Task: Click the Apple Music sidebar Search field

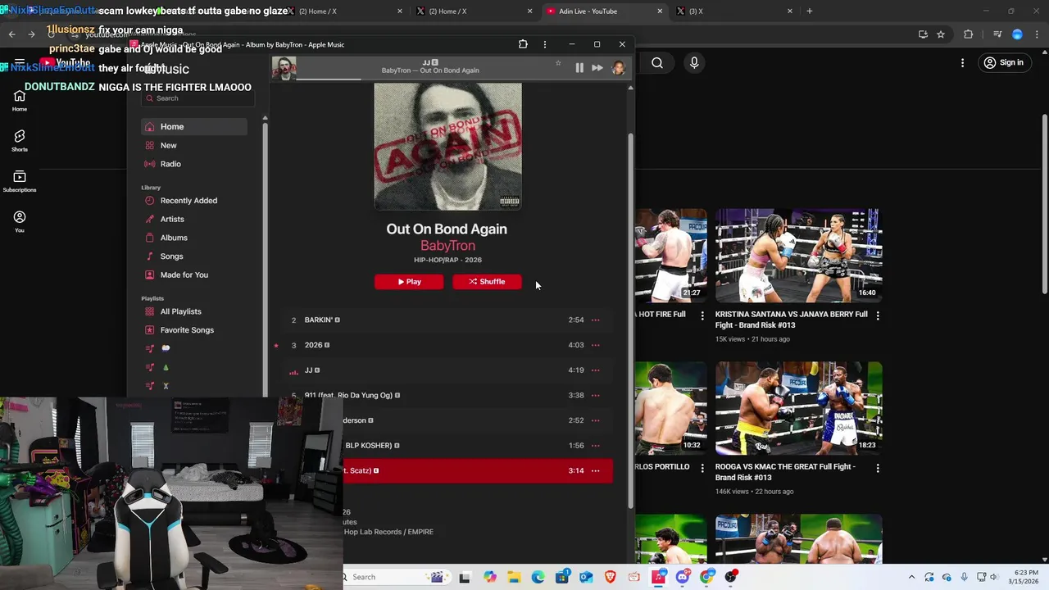Action: pos(198,98)
